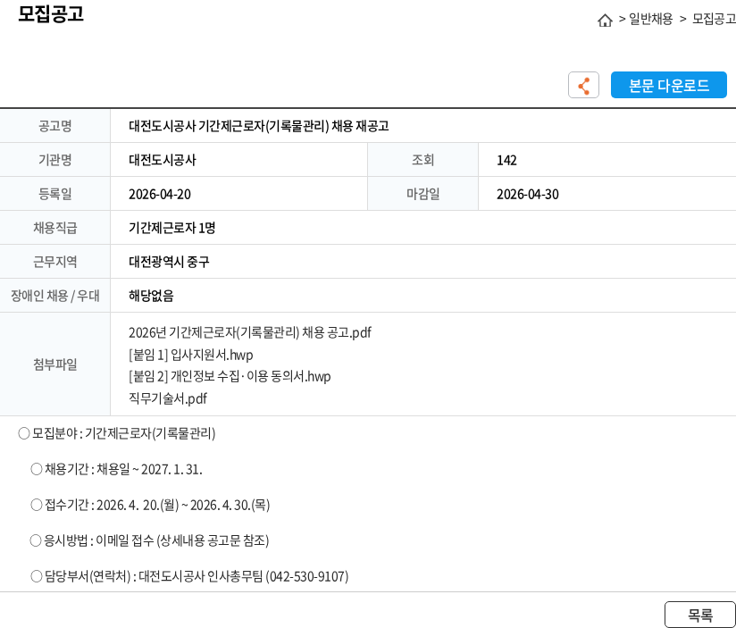Click the home icon in breadcrumb
736x628 pixels.
tap(605, 21)
